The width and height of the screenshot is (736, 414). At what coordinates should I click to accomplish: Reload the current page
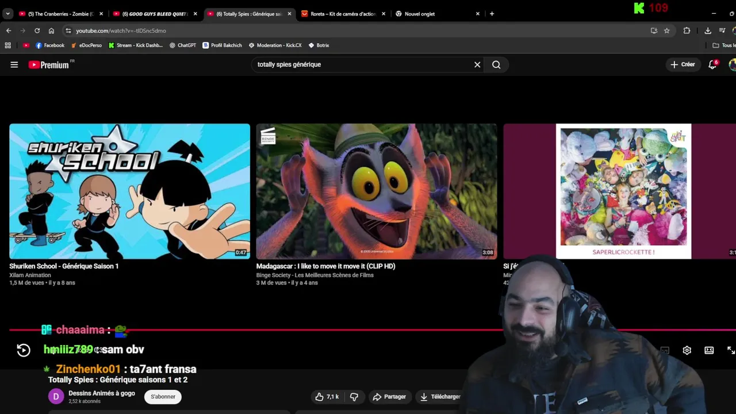[37, 30]
